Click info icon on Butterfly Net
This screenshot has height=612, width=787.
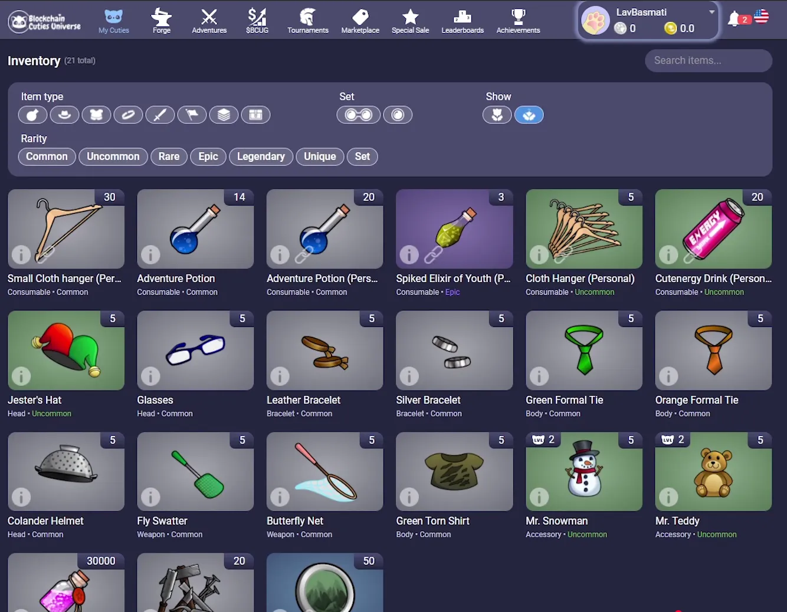pos(280,498)
